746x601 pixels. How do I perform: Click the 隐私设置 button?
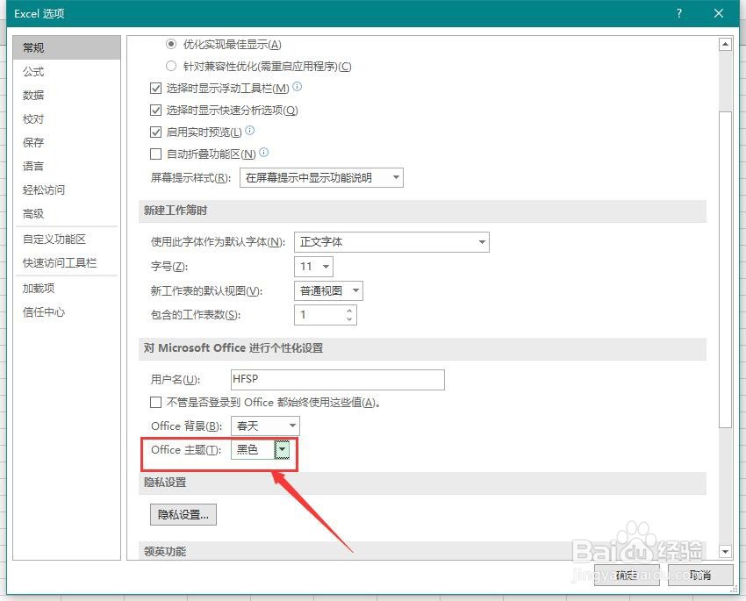pos(183,515)
